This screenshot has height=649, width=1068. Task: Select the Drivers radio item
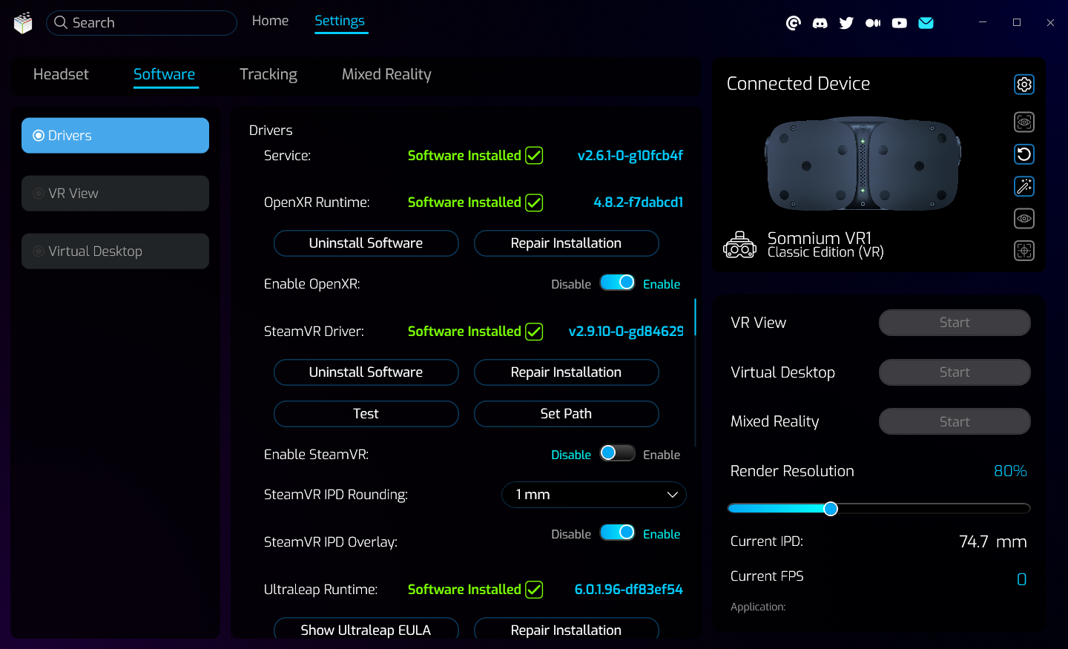tap(115, 136)
